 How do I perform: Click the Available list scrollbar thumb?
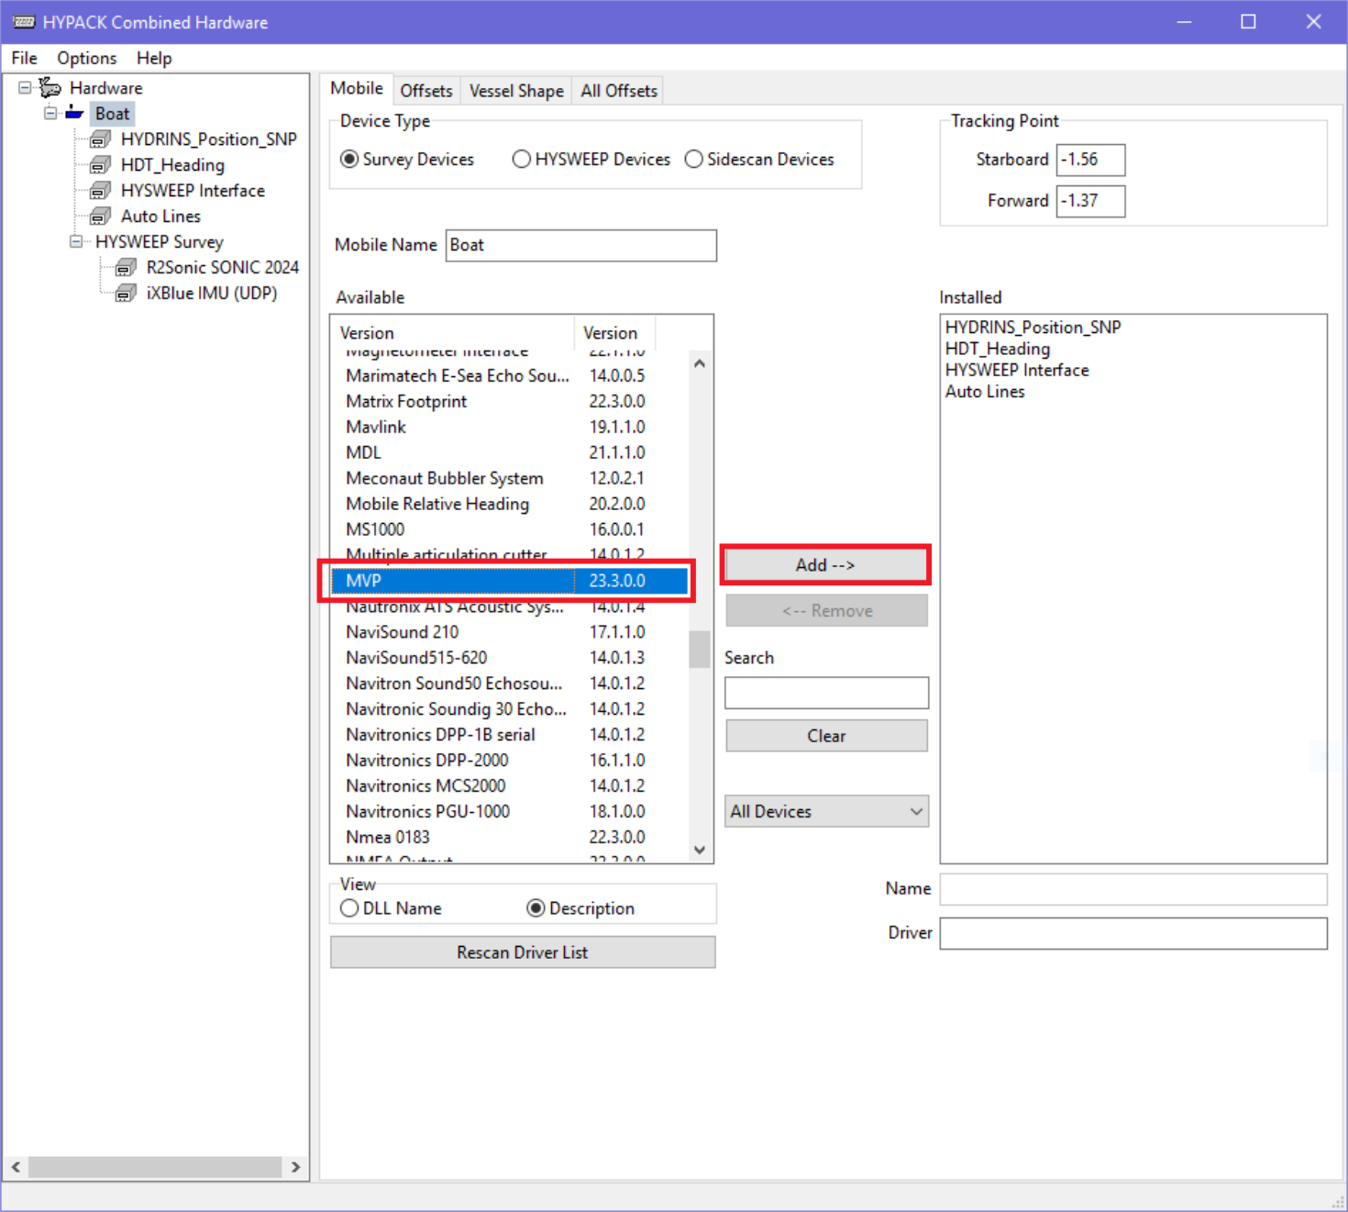click(700, 650)
